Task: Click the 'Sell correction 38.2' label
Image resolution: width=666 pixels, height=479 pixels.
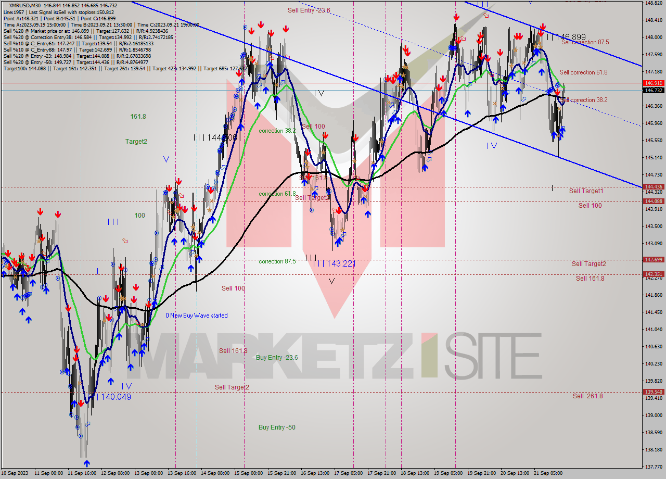Action: tap(583, 100)
